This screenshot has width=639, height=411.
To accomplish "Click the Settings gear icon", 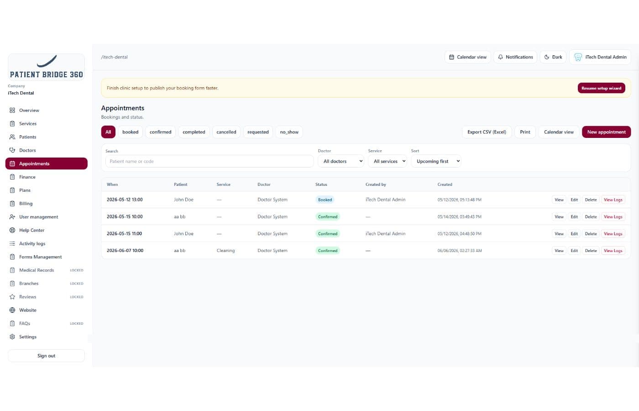I will click(x=12, y=337).
